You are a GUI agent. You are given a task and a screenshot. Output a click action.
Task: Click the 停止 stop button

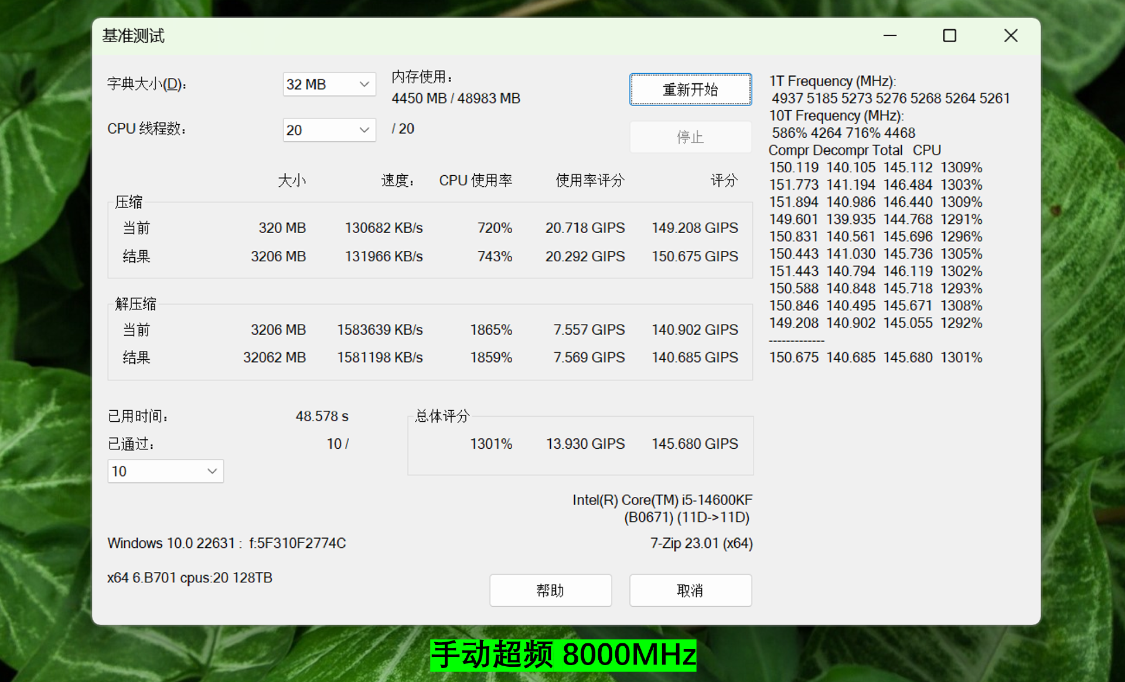tap(690, 137)
